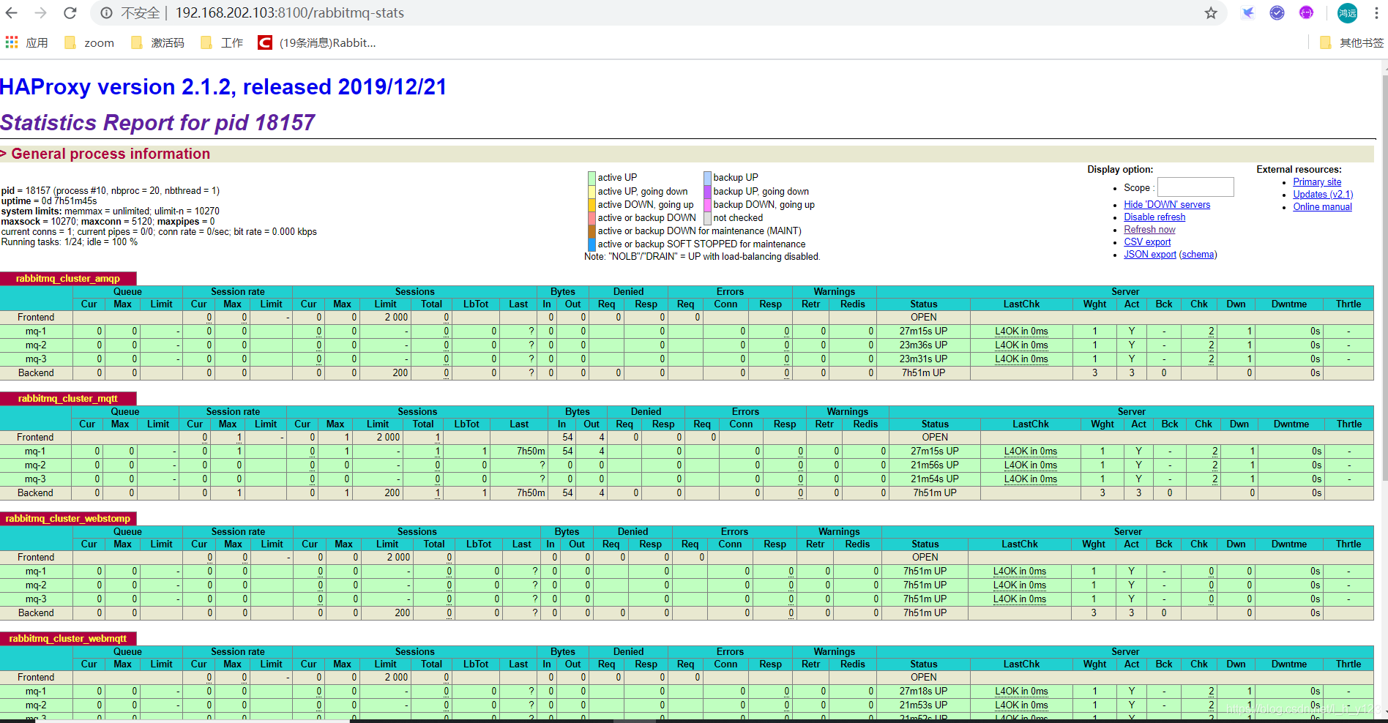Open the blue checkmark extension icon
This screenshot has width=1388, height=723.
[1277, 13]
